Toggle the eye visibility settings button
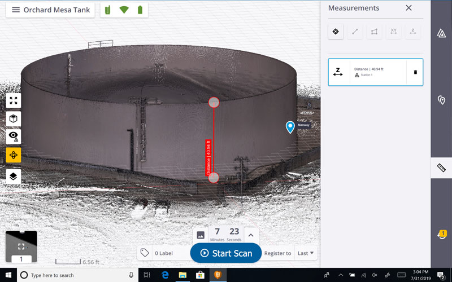Screen dimensions: 452x282 click(14, 136)
